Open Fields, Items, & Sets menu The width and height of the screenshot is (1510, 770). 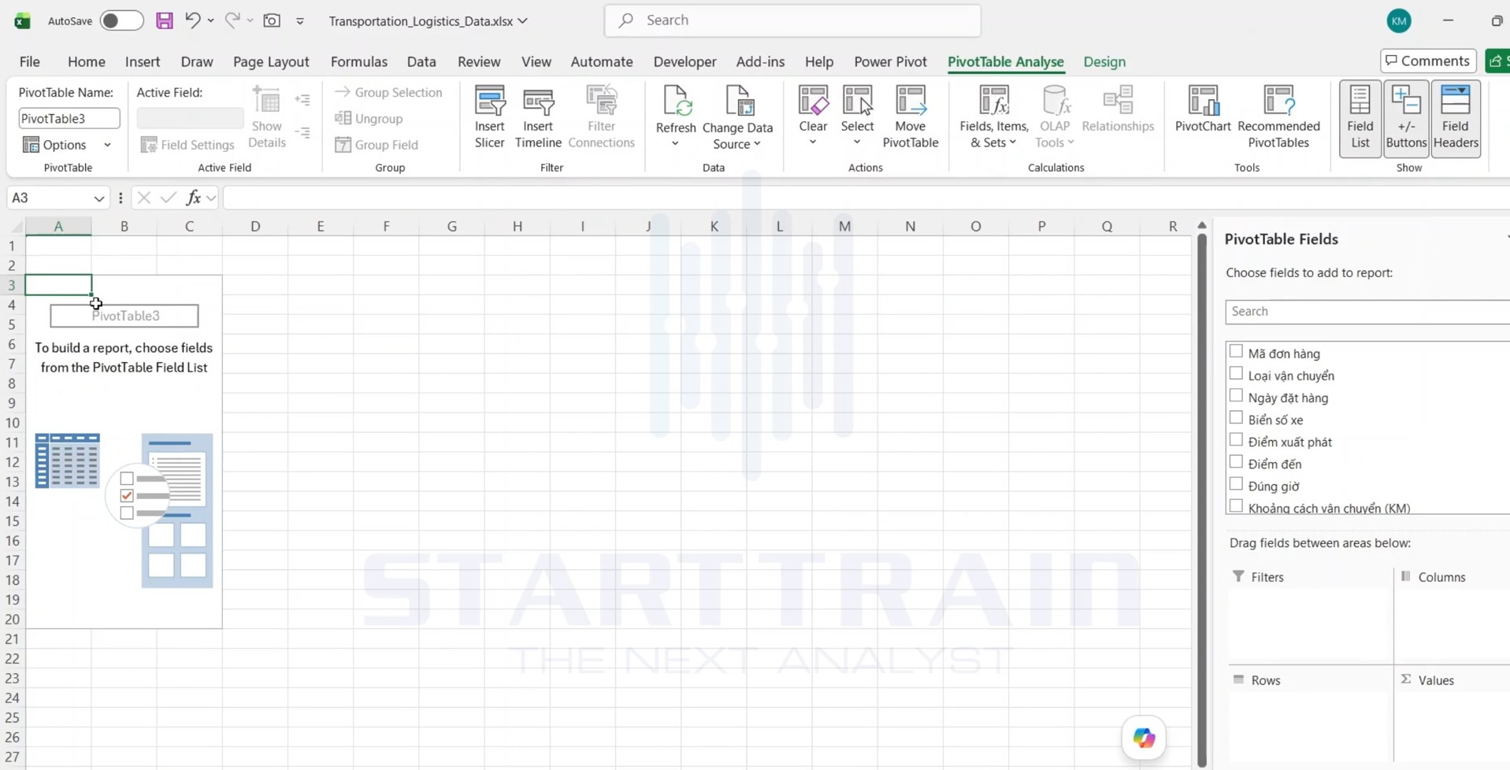coord(994,117)
